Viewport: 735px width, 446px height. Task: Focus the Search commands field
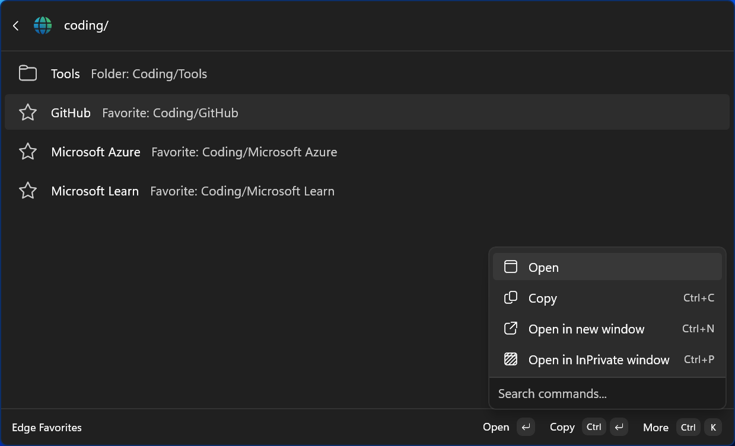607,393
